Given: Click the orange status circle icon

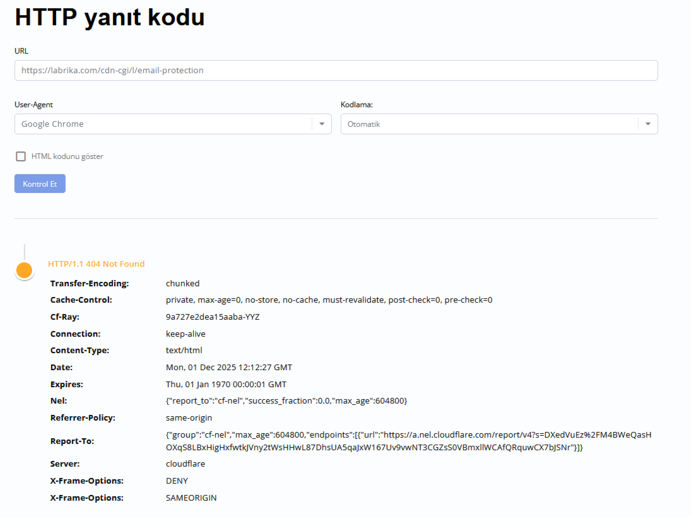Looking at the screenshot, I should click(x=24, y=270).
